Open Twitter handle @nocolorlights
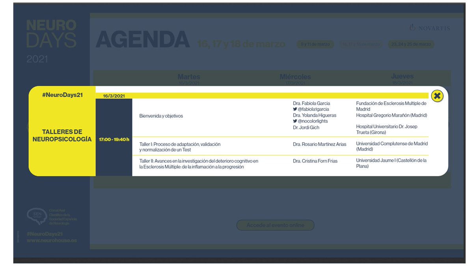The width and height of the screenshot is (473, 266). (313, 121)
